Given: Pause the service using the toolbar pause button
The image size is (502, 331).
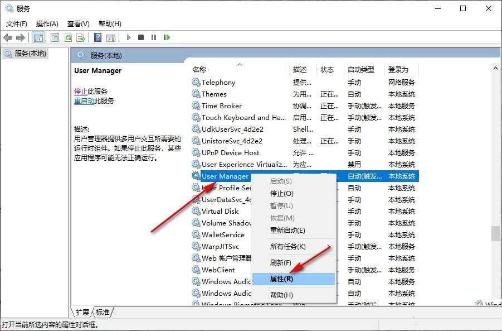Looking at the screenshot, I should point(154,37).
